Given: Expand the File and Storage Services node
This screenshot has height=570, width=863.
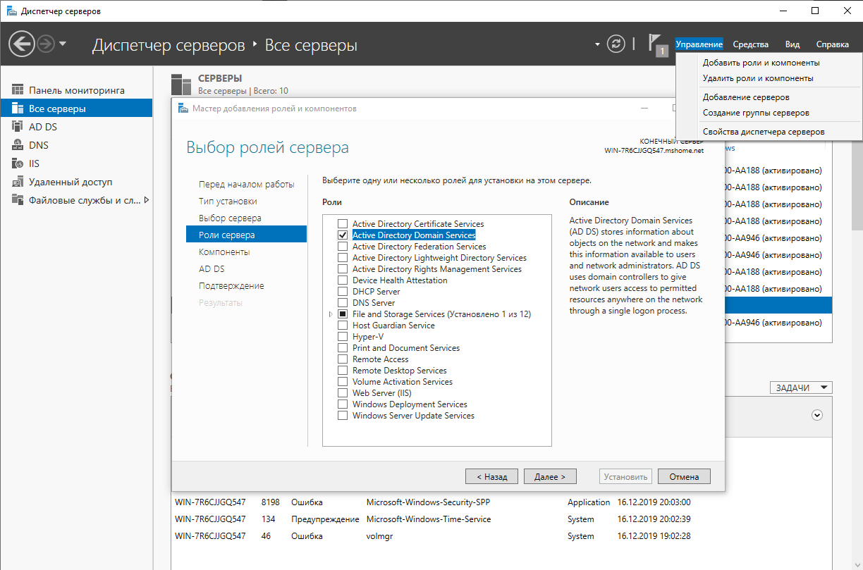Looking at the screenshot, I should [331, 314].
